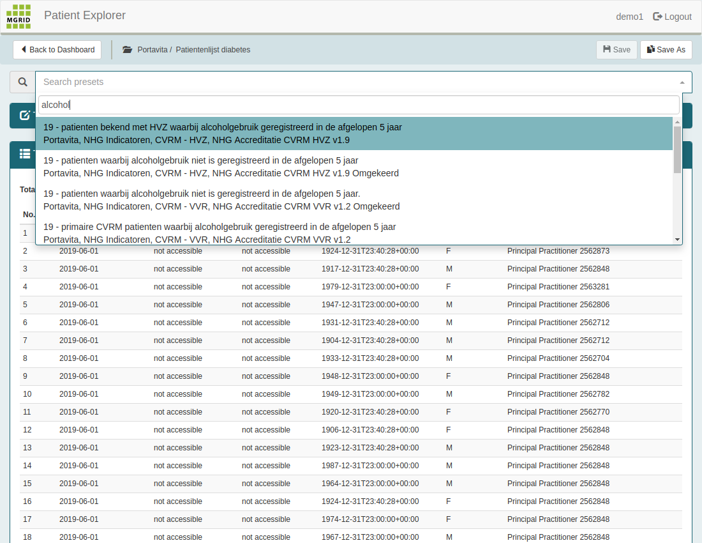Click birth date 1987-12-31T23:00:00+00:00

(x=370, y=466)
